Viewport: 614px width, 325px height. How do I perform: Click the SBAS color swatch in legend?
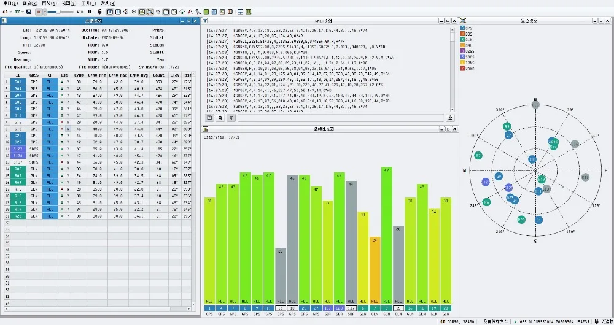coord(463,56)
